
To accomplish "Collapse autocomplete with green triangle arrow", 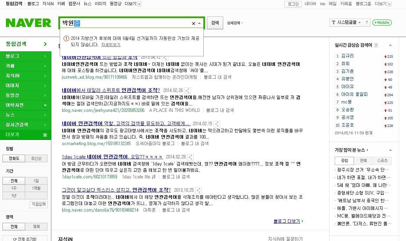I will (199, 23).
